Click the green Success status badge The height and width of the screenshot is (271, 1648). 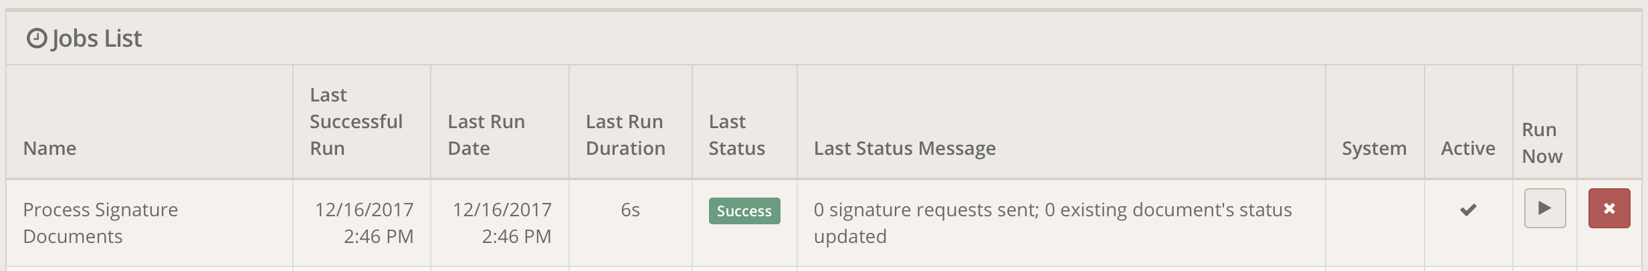[744, 211]
